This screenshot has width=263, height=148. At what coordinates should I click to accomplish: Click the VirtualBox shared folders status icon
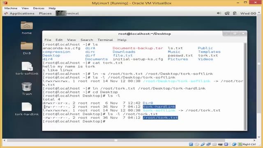(x=208, y=144)
